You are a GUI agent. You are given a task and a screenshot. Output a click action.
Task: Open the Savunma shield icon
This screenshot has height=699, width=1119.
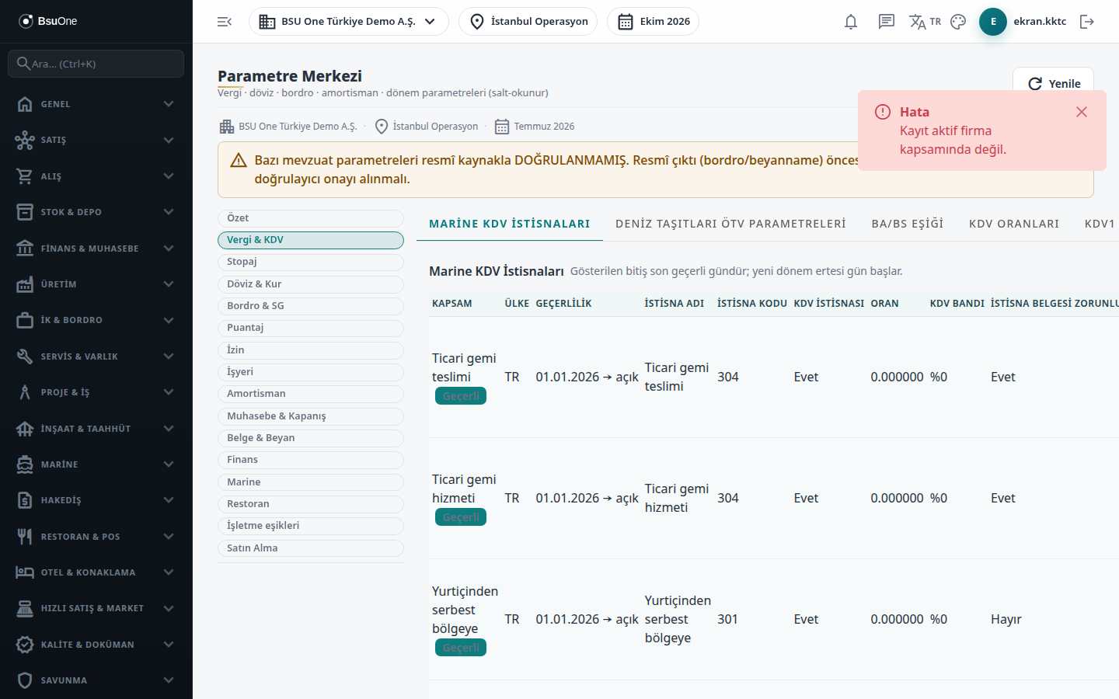tap(25, 680)
